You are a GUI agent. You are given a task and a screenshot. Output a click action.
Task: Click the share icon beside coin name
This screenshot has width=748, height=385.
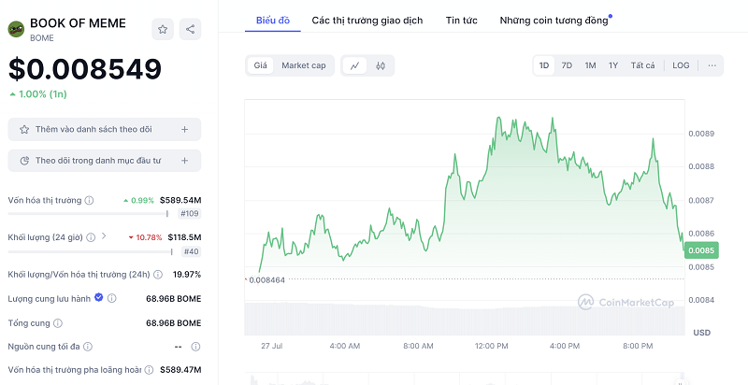191,30
